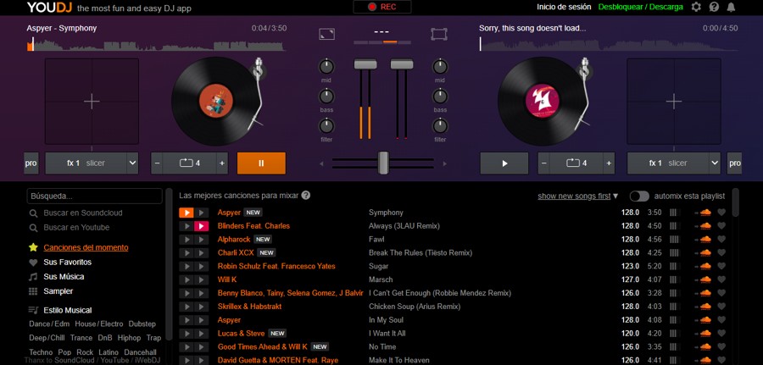Open SoundCloud icon for No Time

[x=704, y=346]
